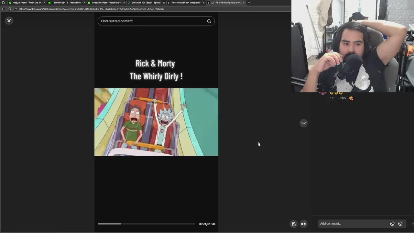Close the 'whirly dirly' TikTok tab
Screen dimensions: 414x233
(x=243, y=3)
